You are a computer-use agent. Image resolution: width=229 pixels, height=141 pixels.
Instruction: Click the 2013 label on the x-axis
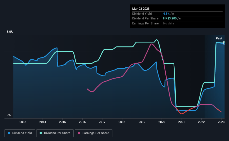pyautogui.click(x=23, y=122)
